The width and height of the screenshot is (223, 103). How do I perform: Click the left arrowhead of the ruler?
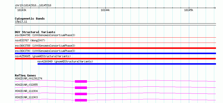16,8
